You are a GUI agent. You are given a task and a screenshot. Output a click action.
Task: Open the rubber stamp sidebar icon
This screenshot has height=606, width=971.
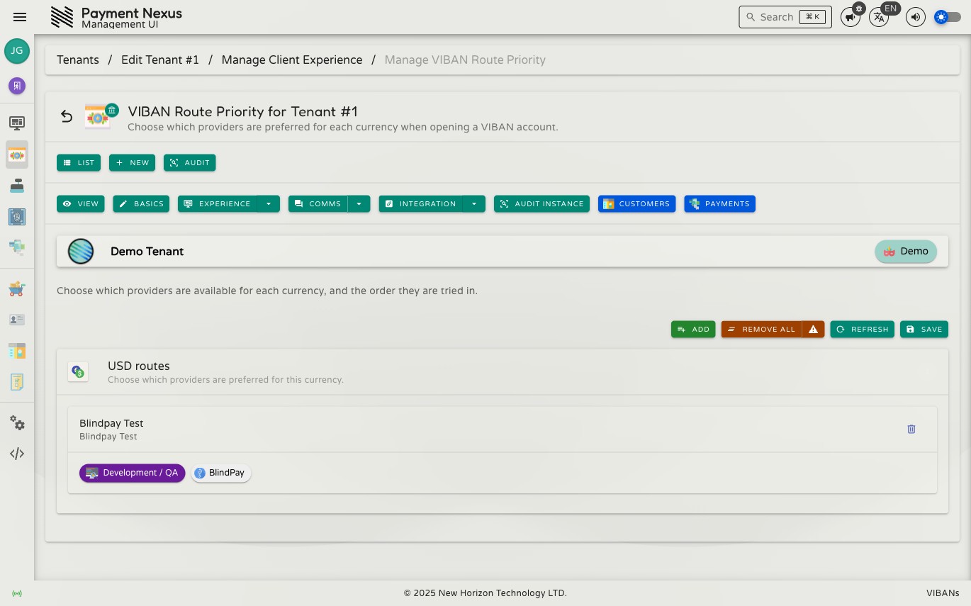(17, 186)
